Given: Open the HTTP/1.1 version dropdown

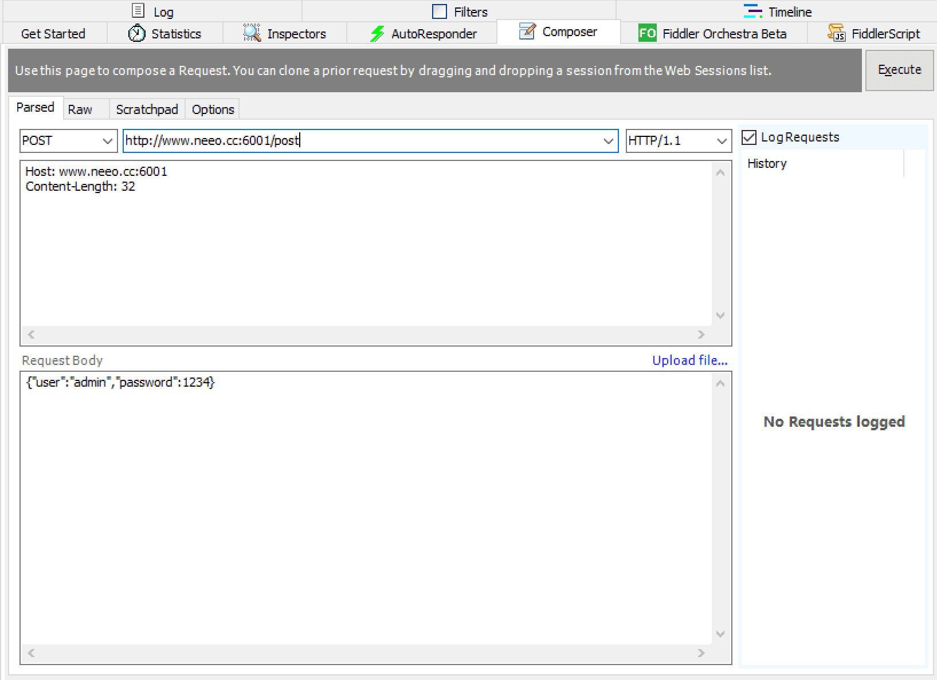Looking at the screenshot, I should click(x=679, y=141).
